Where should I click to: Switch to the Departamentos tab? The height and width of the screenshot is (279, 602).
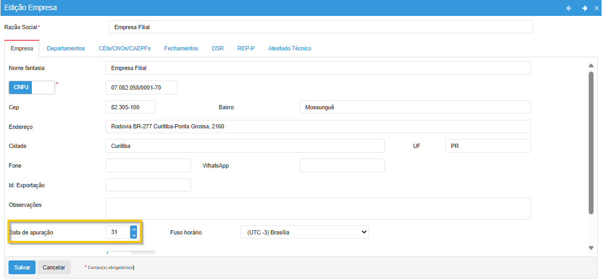[66, 48]
